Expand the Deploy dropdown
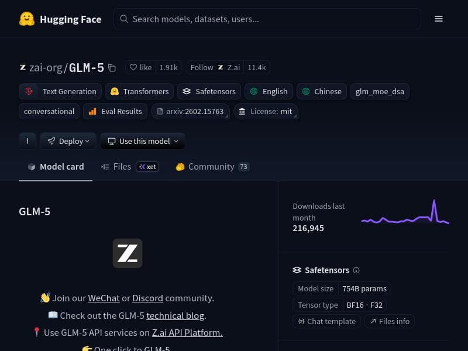The height and width of the screenshot is (351, 468). pos(68,141)
